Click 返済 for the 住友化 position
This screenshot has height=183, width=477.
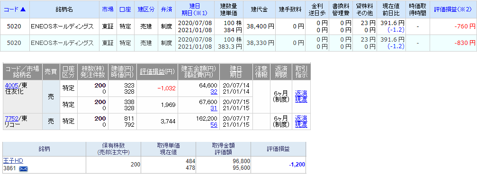tap(301, 94)
